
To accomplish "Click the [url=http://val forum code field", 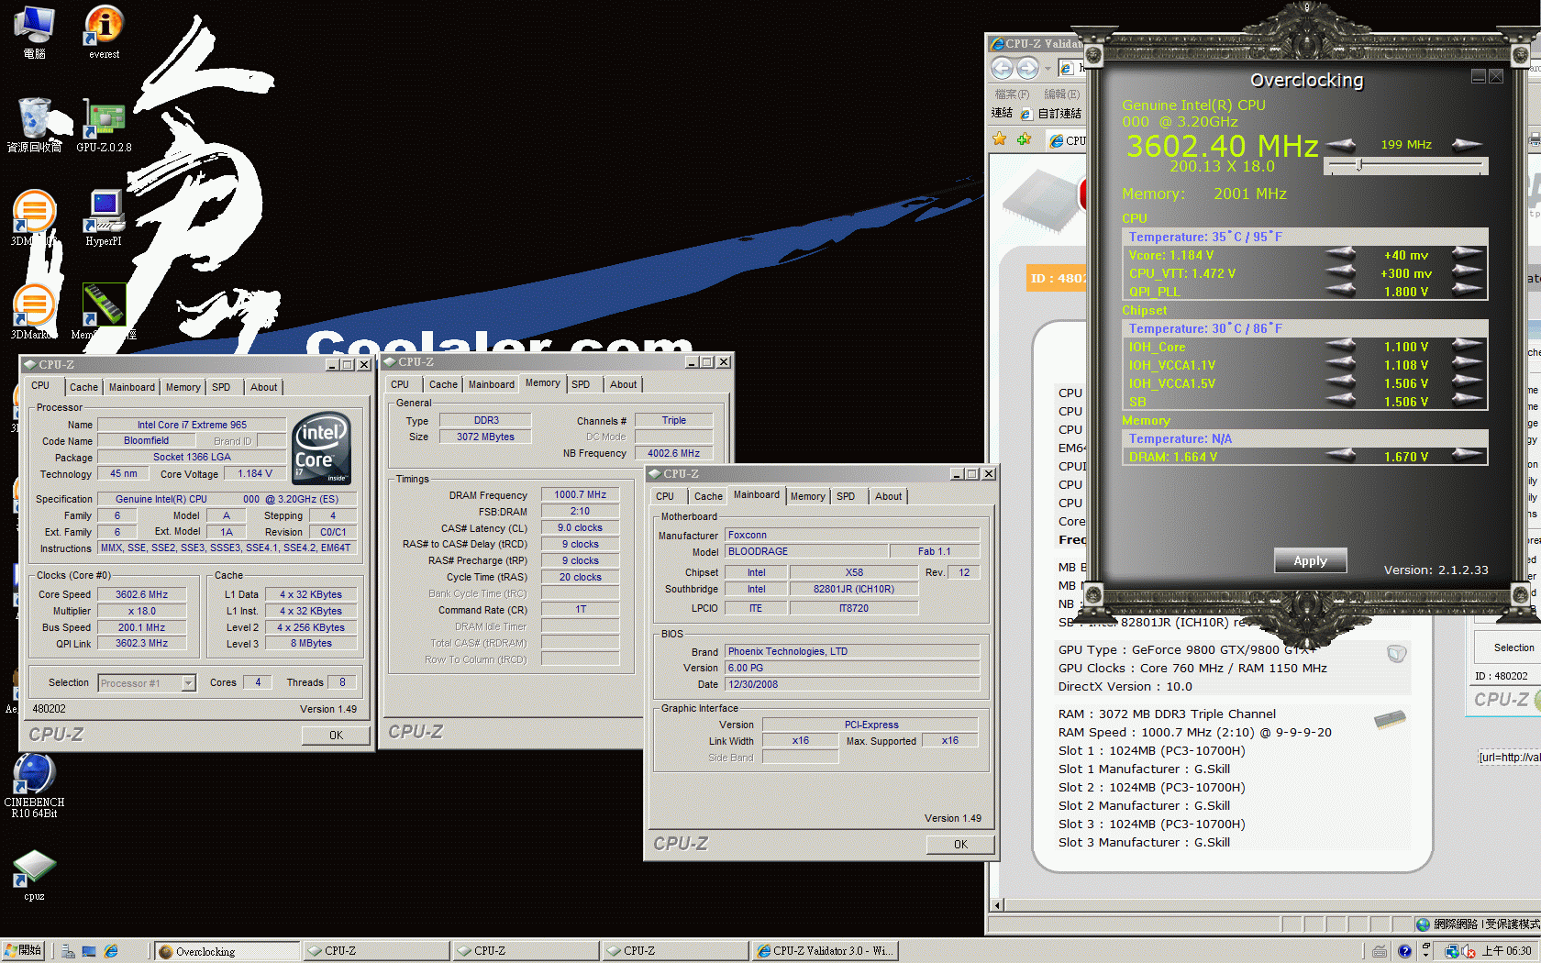I will pos(1509,757).
